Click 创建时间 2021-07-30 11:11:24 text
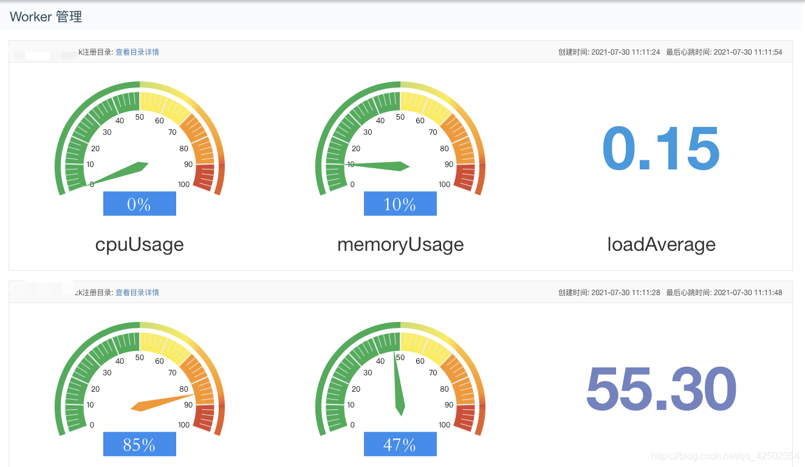This screenshot has width=805, height=467. click(x=609, y=52)
